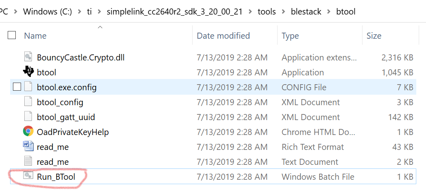Click the Chrome icon for OadPrivateKeyHelp

click(x=28, y=132)
